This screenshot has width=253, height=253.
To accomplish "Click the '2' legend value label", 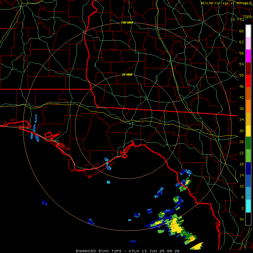I will 243,208.
